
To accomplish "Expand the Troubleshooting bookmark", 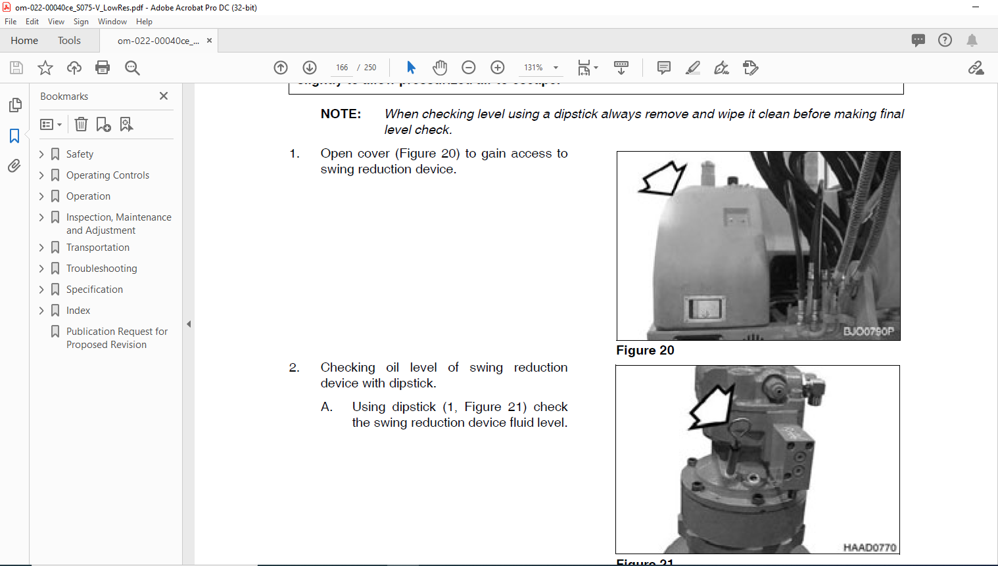I will pos(41,269).
